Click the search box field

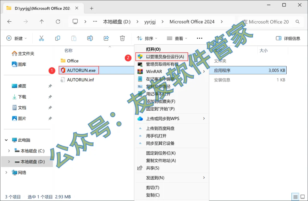(270, 22)
